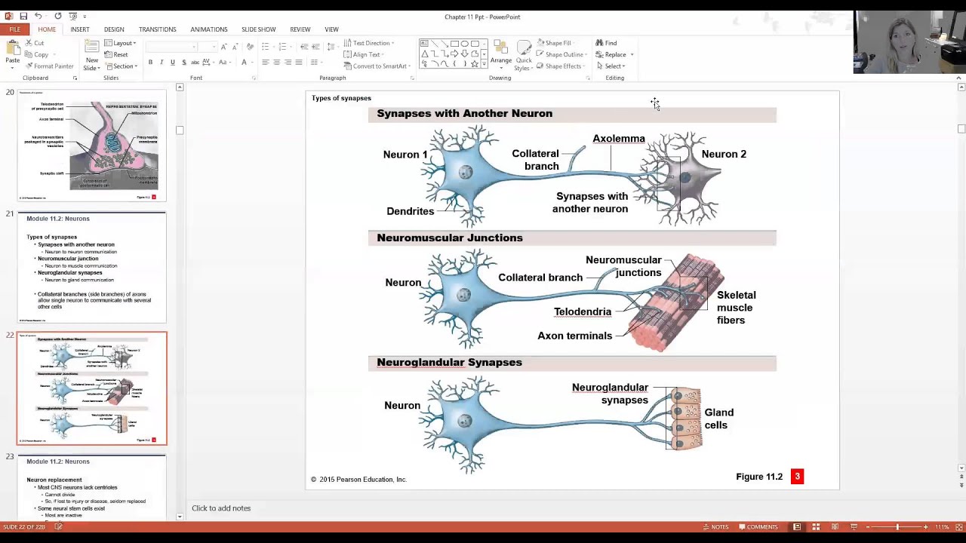Open the font size combo box
This screenshot has height=543, width=966.
[208, 47]
